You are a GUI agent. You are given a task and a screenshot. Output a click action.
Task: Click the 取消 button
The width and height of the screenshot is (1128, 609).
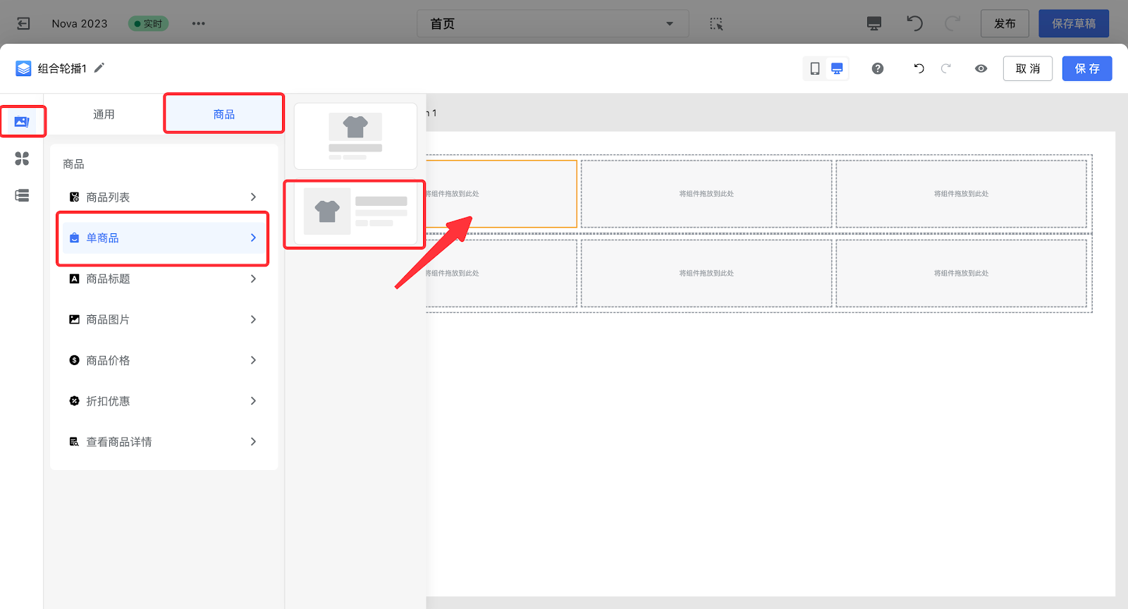pyautogui.click(x=1027, y=68)
